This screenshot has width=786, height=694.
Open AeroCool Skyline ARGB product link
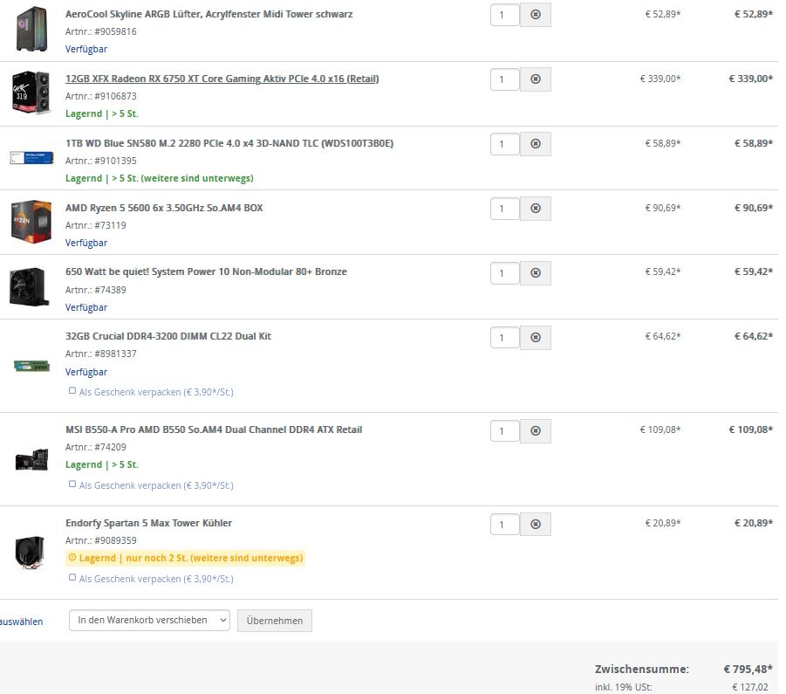(209, 14)
